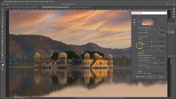
Task: Open the Ayuda menu
Action: point(51,1)
